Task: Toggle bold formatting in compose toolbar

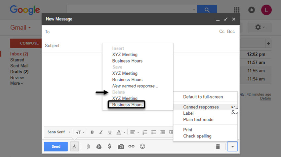Action: (x=92, y=132)
